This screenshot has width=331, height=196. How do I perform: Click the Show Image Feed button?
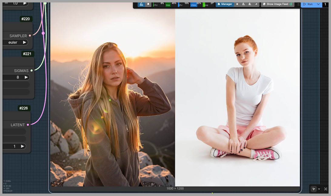pos(278,4)
